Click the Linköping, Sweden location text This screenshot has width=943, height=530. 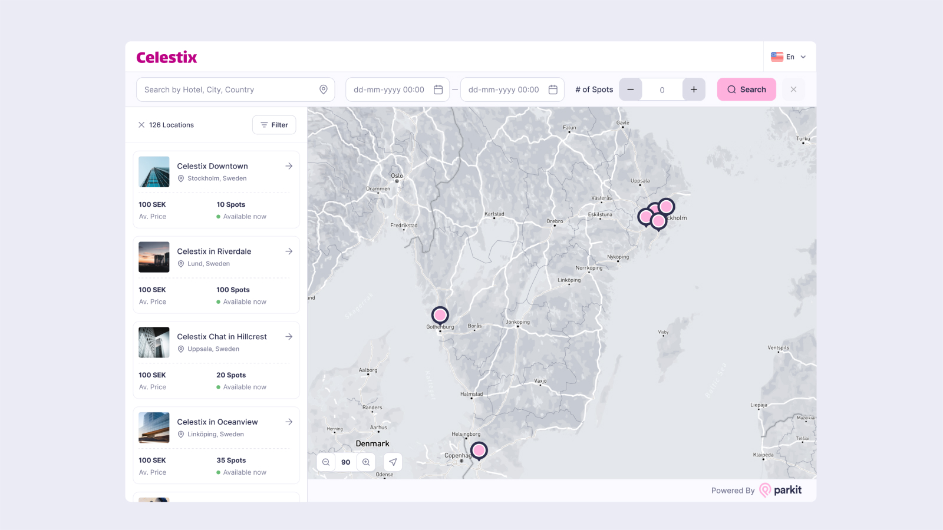pos(216,435)
